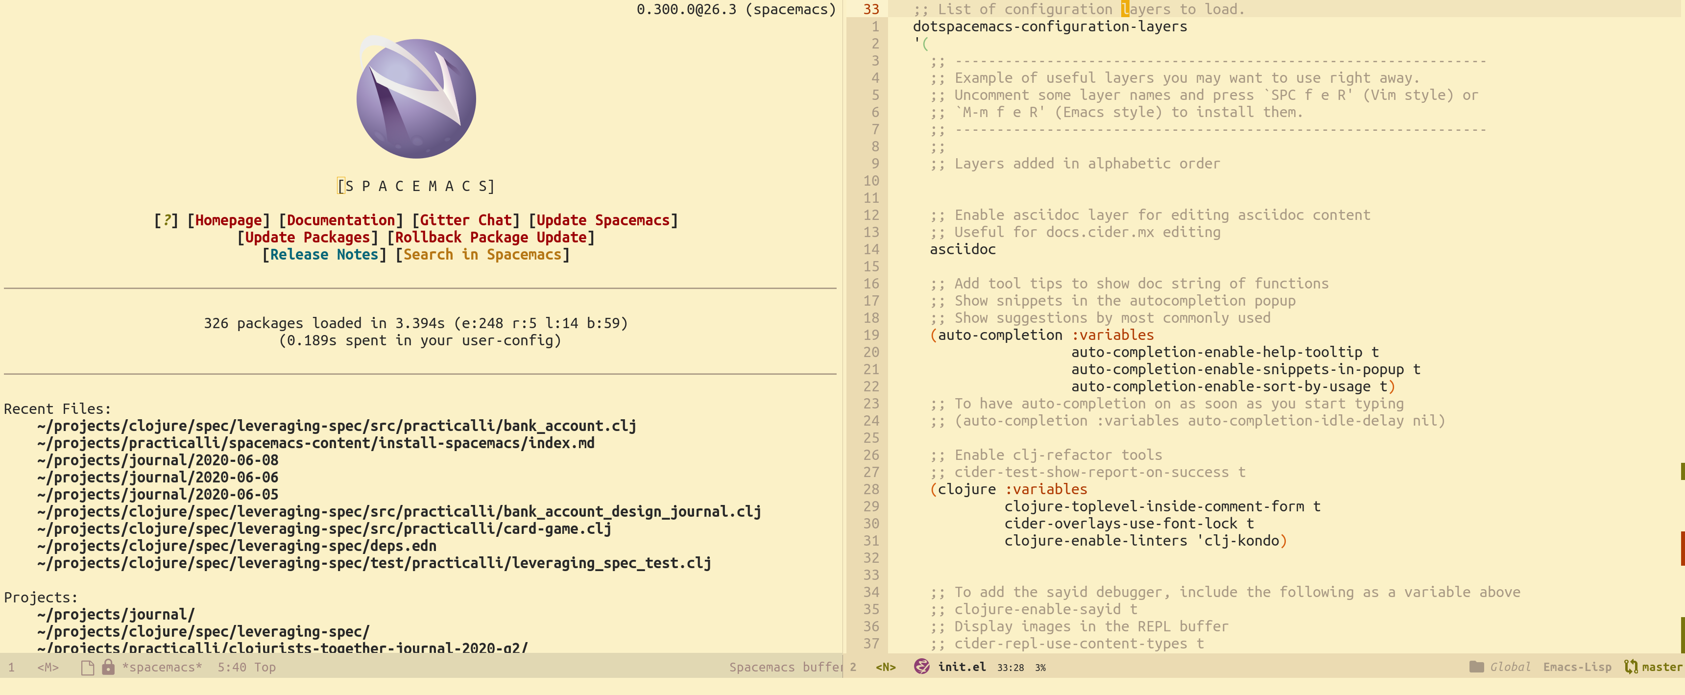The image size is (1685, 695).
Task: Click Search in Spacemacs
Action: coord(482,254)
